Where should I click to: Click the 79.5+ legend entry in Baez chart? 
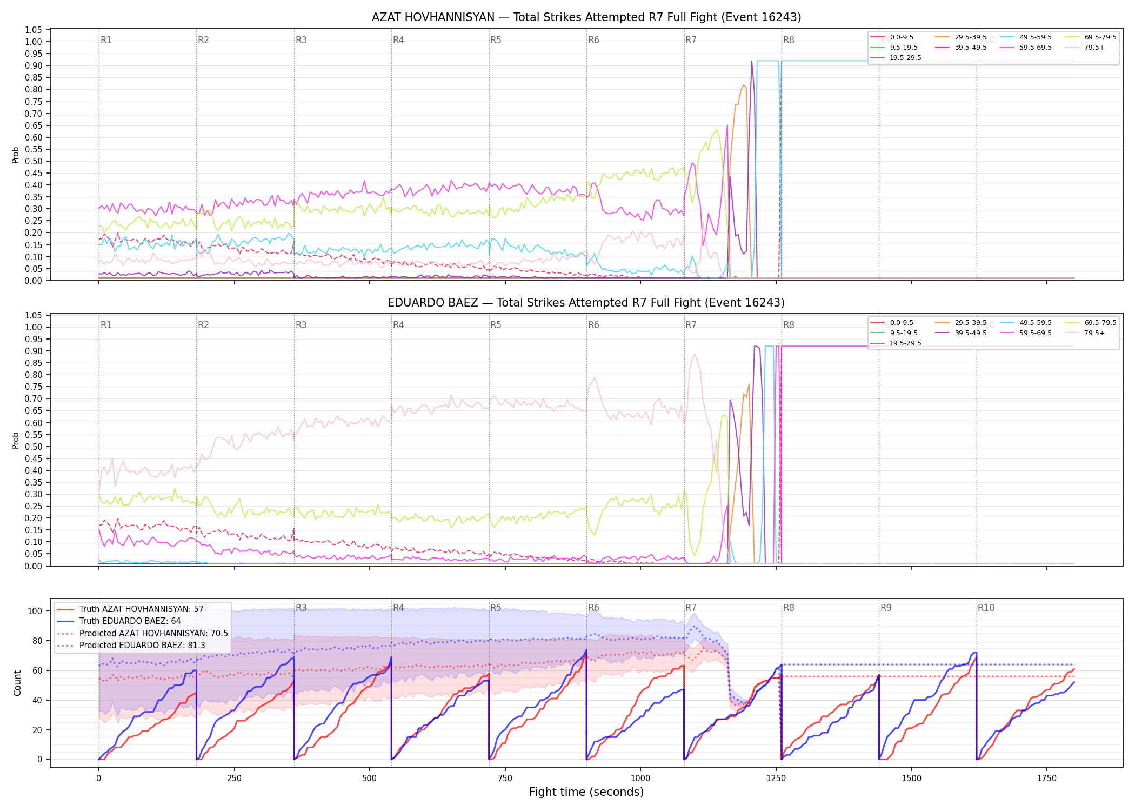click(1085, 333)
